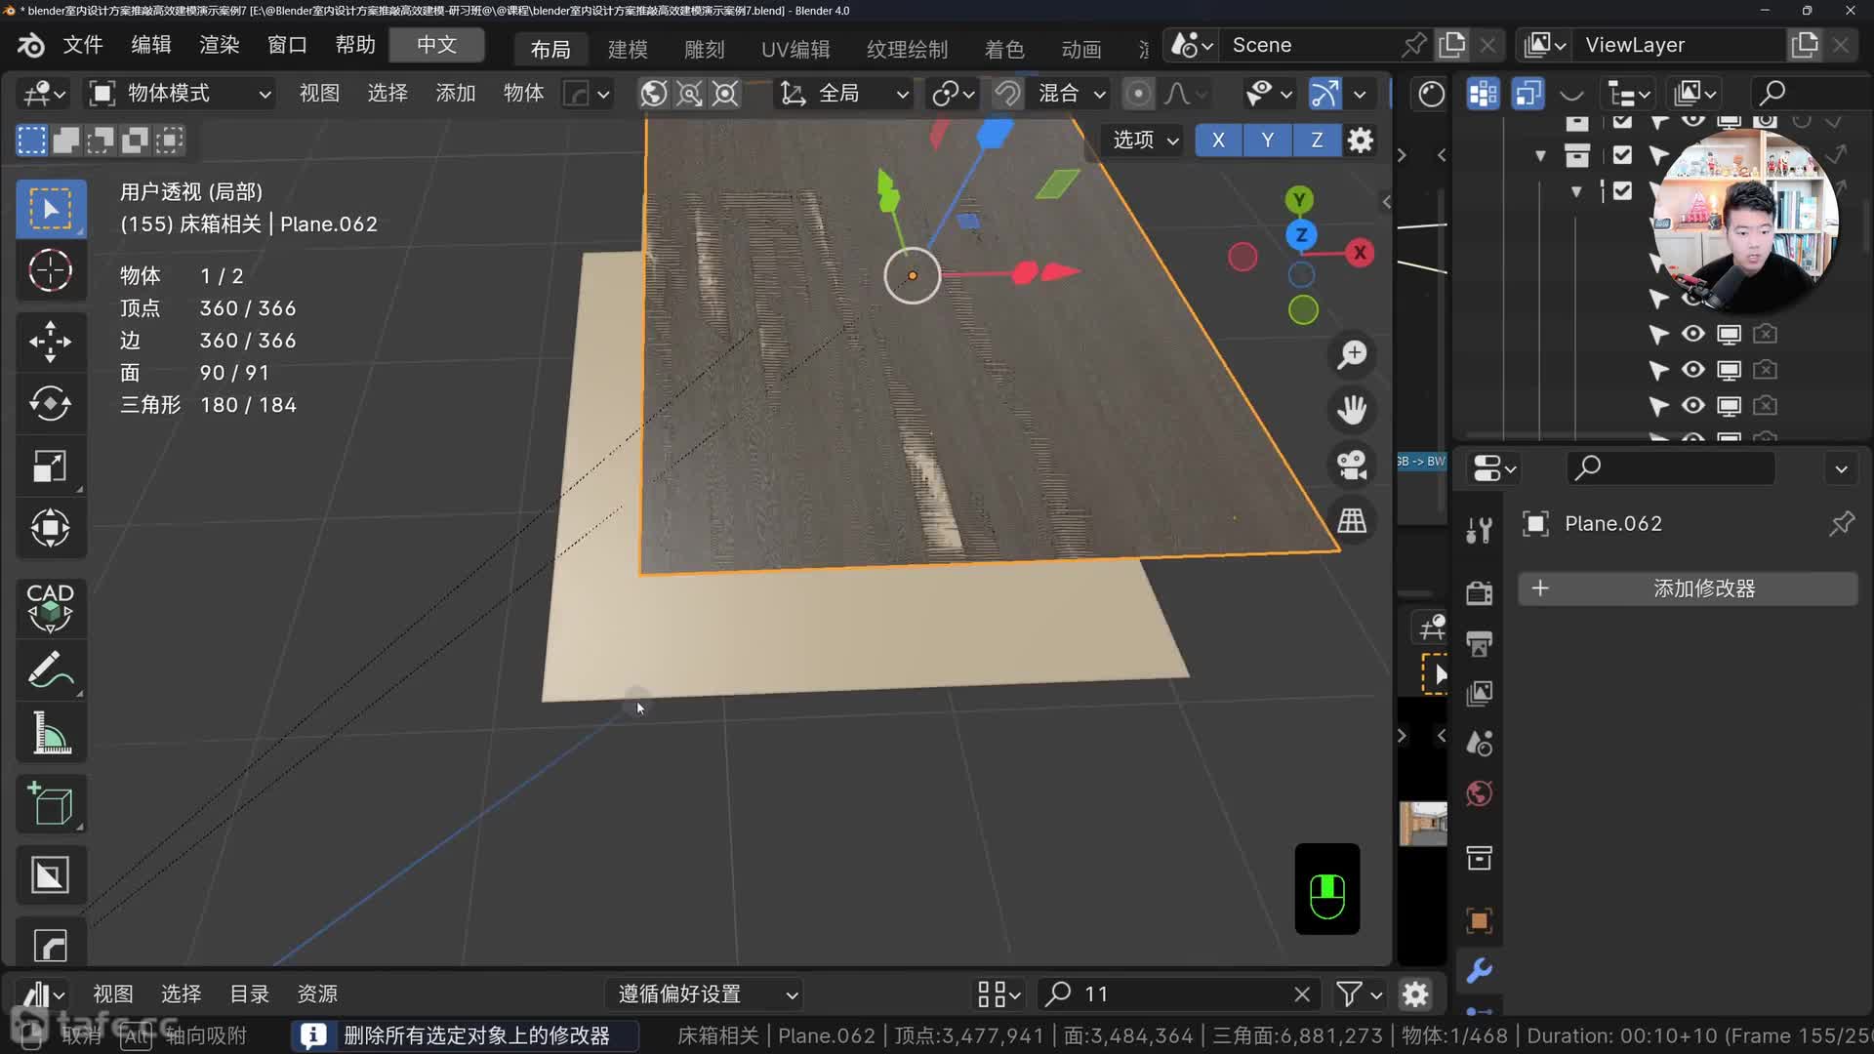Open the Object Mode dropdown
The height and width of the screenshot is (1054, 1874).
click(181, 94)
